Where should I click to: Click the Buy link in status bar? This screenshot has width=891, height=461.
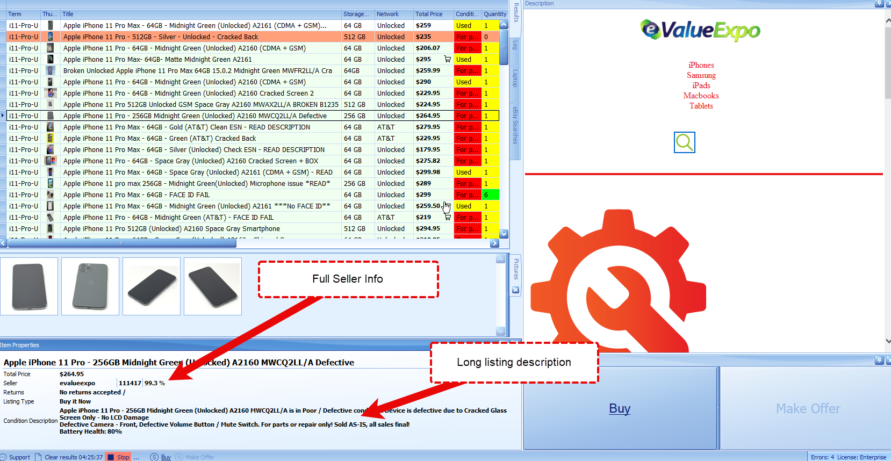166,457
